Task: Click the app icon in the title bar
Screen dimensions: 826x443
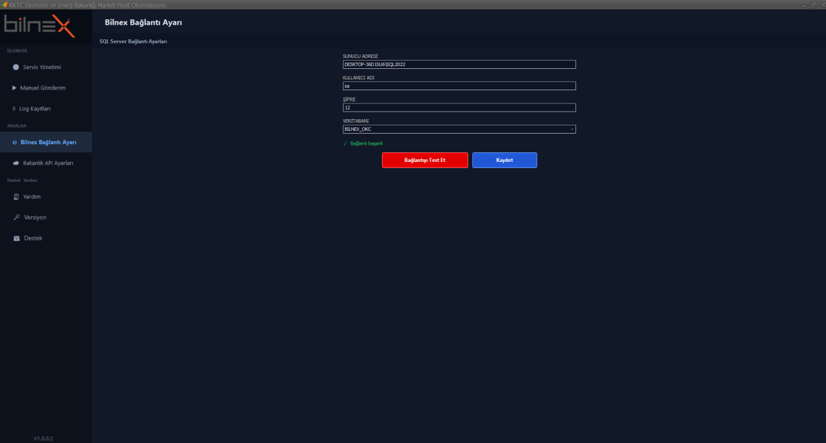Action: tap(4, 5)
